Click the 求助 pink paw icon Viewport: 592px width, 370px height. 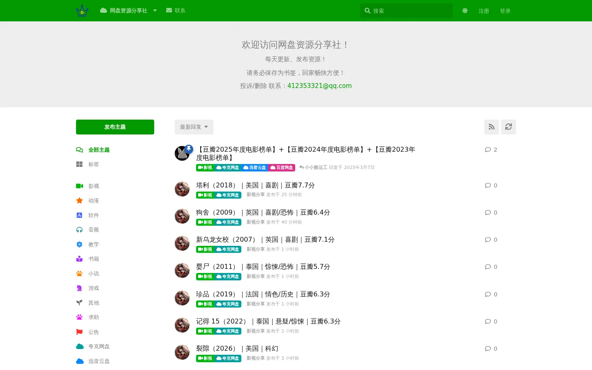(80, 317)
